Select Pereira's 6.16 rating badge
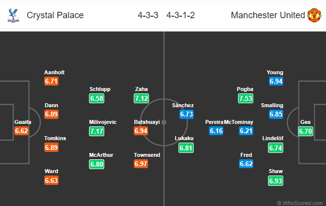 tap(216, 131)
